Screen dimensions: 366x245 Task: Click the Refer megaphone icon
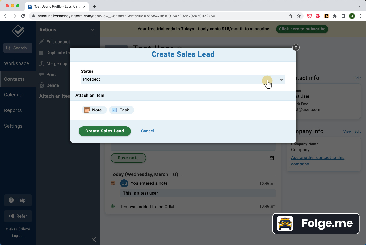[12, 216]
